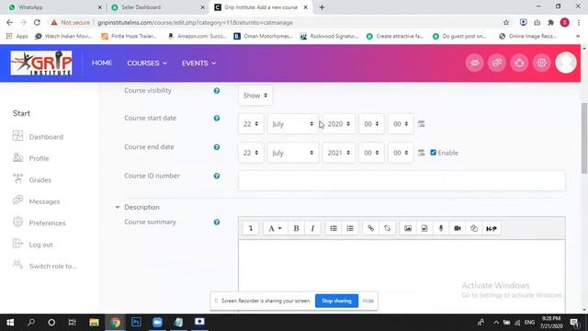This screenshot has height=331, width=588.
Task: Insert an image in course summary
Action: click(x=408, y=228)
